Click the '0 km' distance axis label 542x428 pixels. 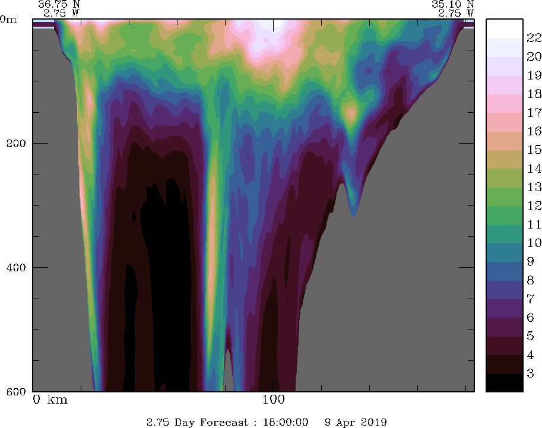coord(50,400)
